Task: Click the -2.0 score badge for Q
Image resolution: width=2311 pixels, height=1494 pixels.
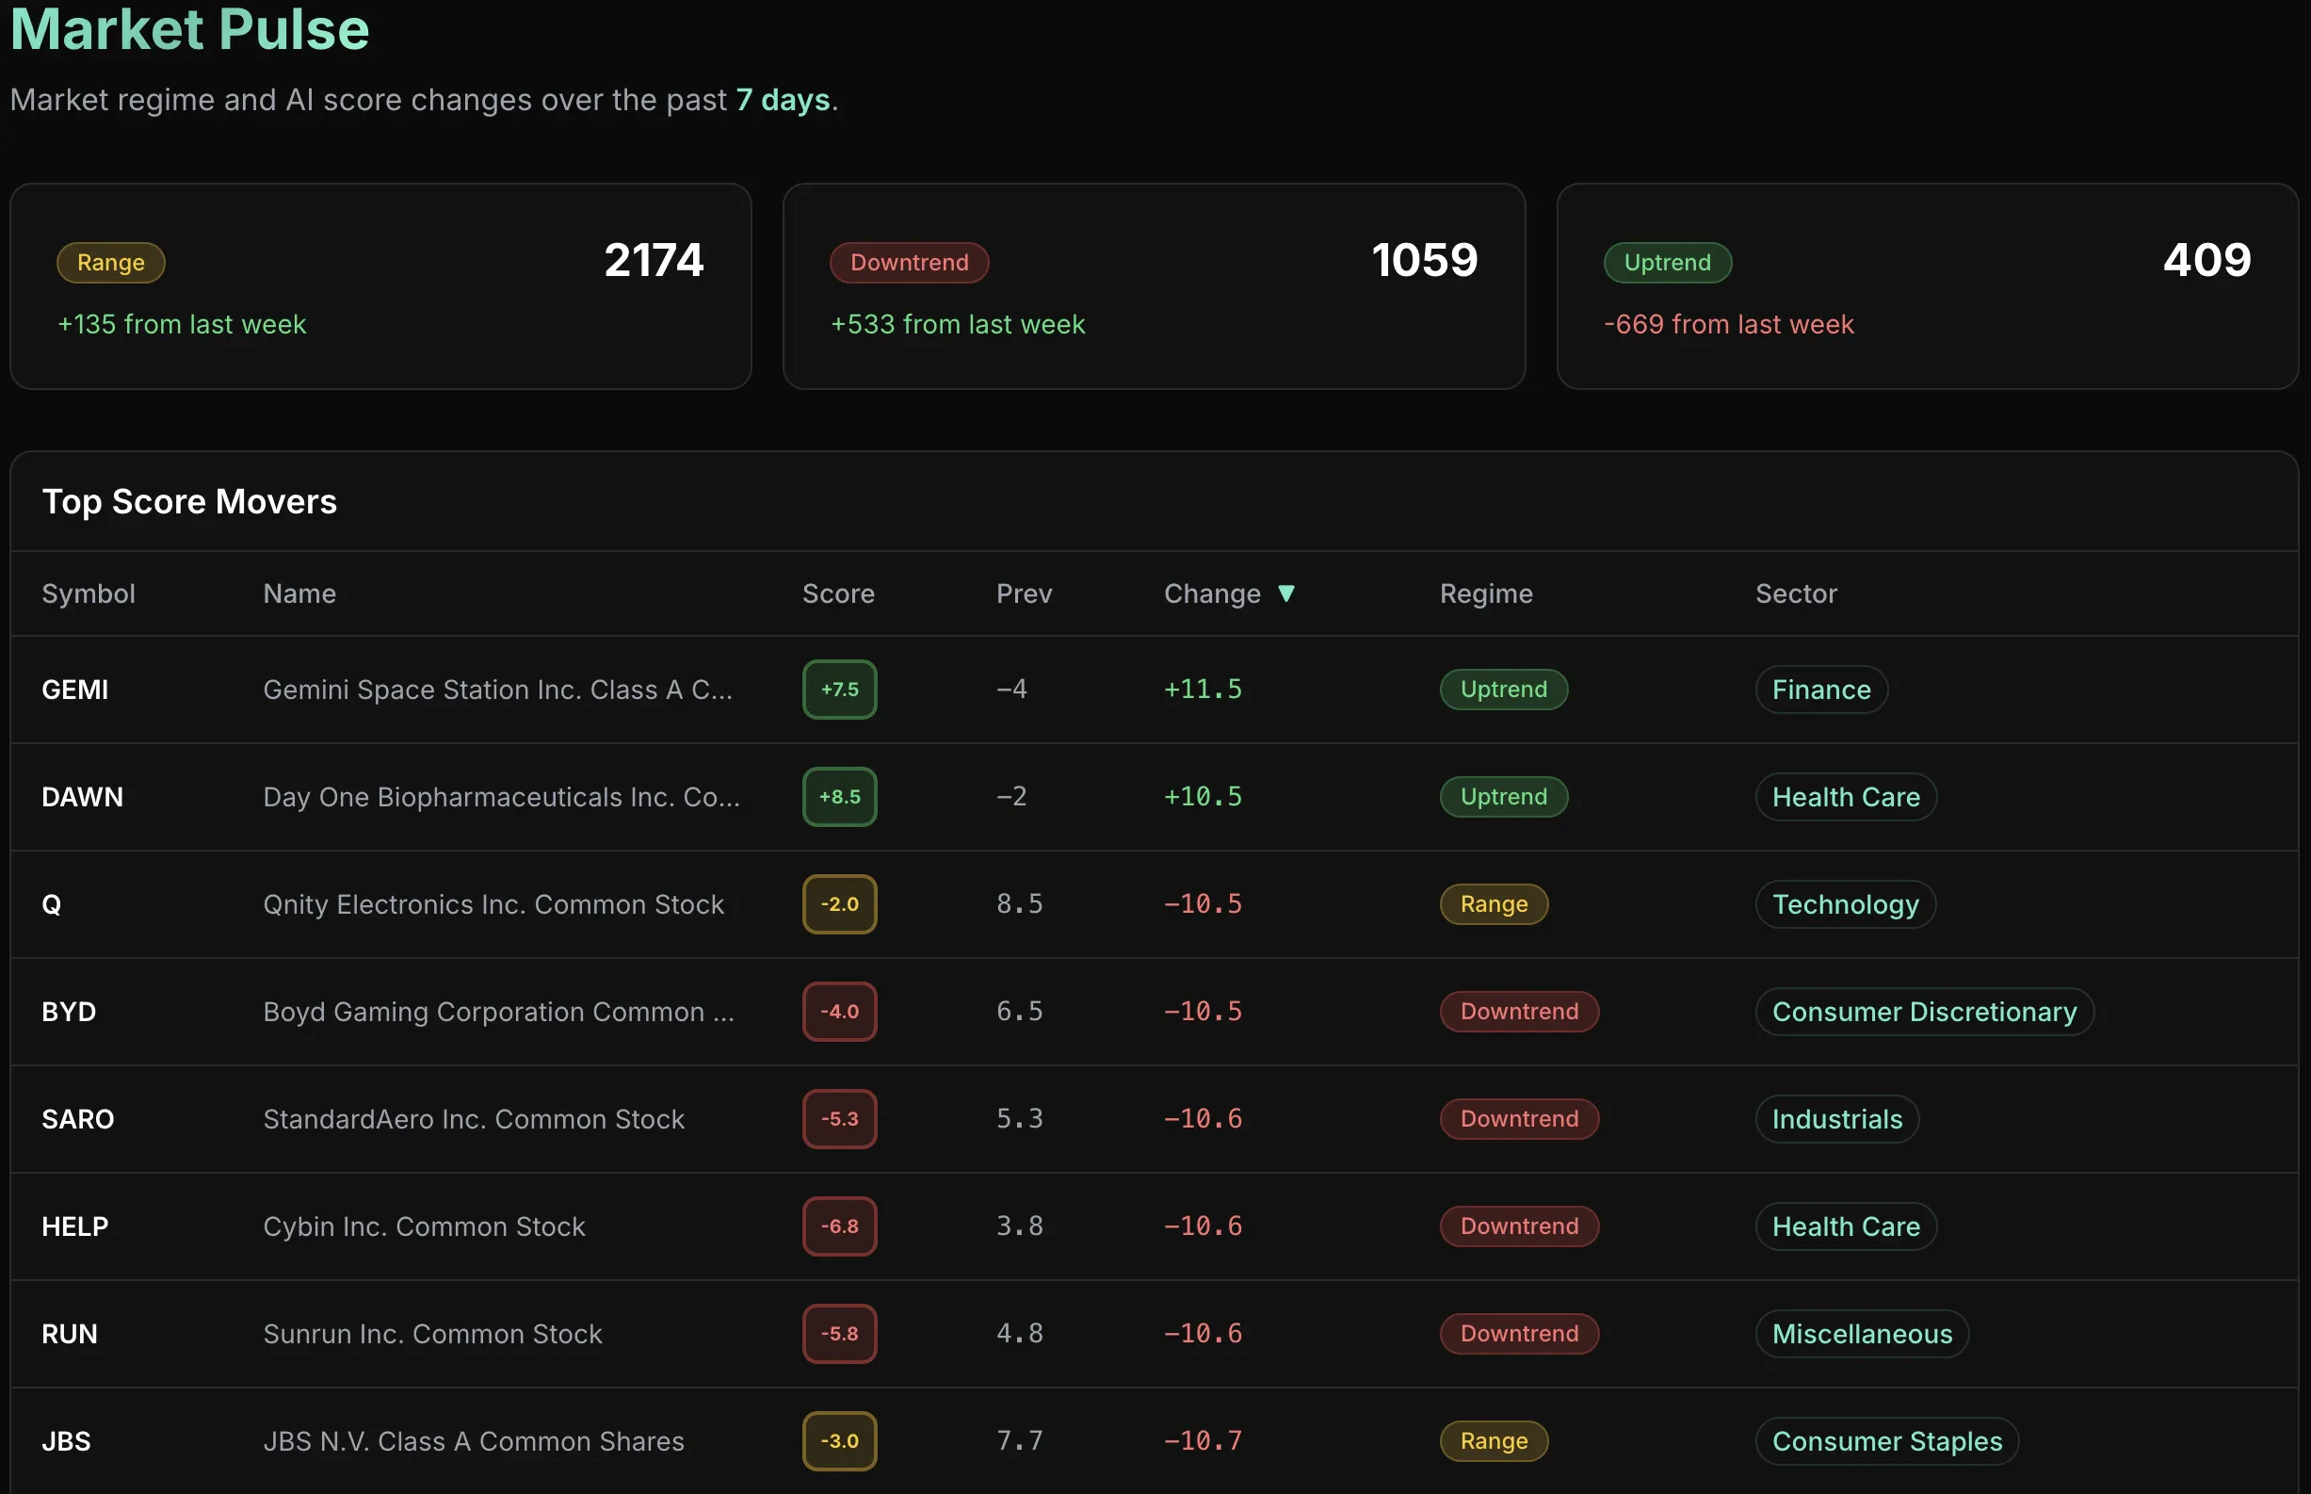Action: (x=839, y=904)
